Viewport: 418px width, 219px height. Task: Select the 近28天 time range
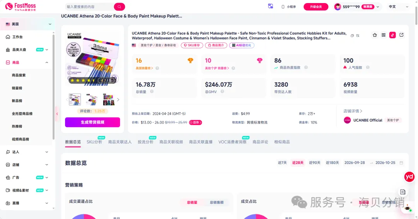pyautogui.click(x=298, y=163)
